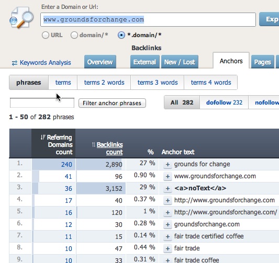Image resolution: width=279 pixels, height=263 pixels.
Task: Click sort icon beside Backlinks count
Action: (94, 145)
